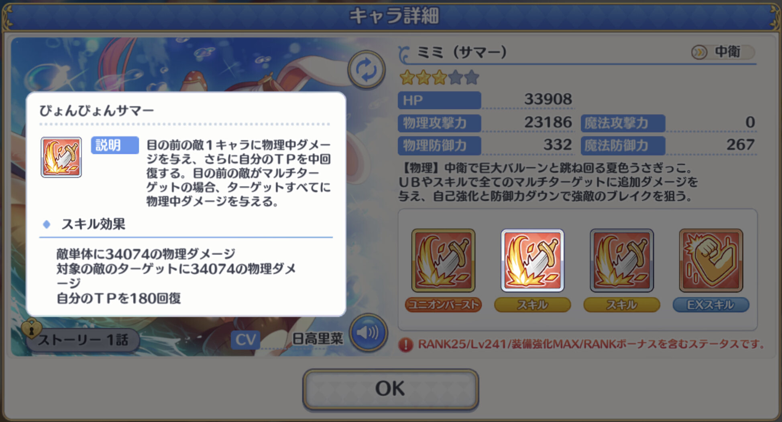Open the ストーリー 1話 button

click(83, 340)
